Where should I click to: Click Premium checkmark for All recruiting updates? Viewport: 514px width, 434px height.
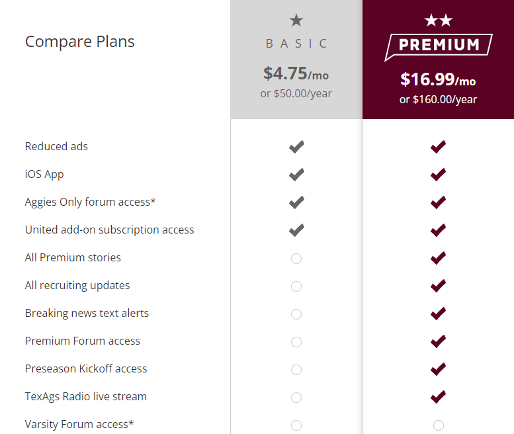pos(439,286)
